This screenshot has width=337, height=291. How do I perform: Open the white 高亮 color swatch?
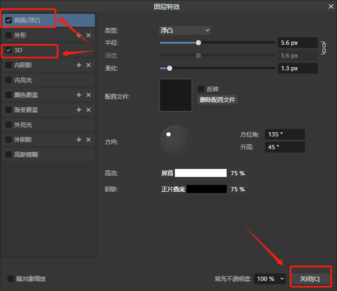tap(200, 173)
